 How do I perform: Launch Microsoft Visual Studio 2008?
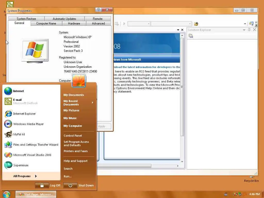point(31,155)
